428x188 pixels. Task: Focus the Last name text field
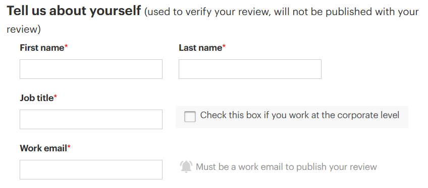click(x=250, y=69)
